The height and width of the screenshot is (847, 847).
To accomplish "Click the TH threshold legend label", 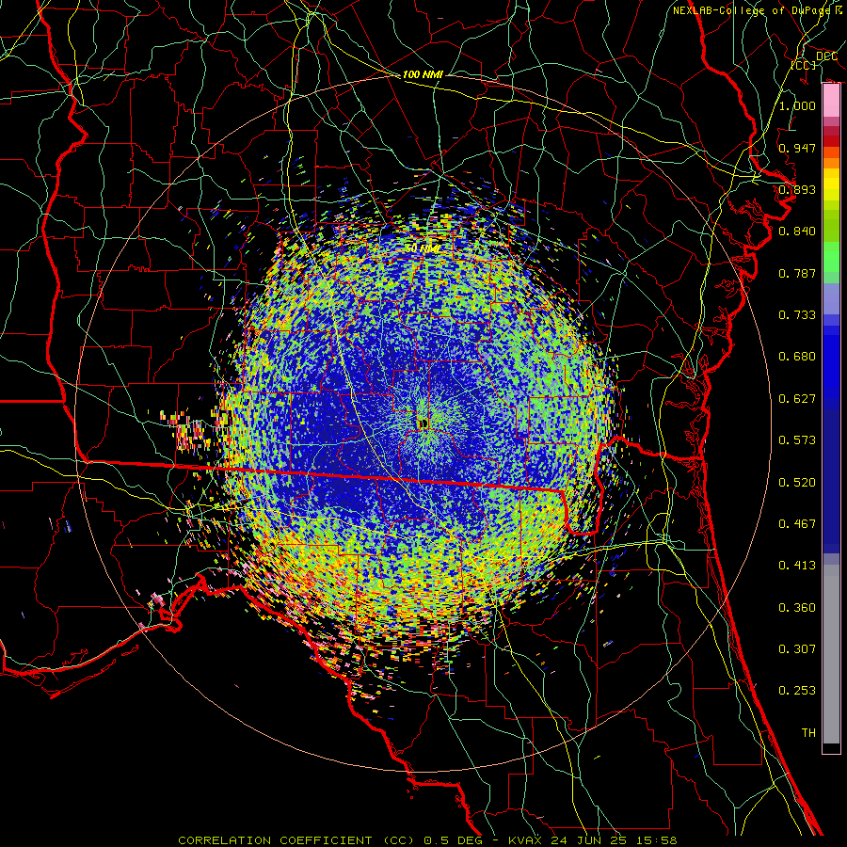I will point(808,733).
